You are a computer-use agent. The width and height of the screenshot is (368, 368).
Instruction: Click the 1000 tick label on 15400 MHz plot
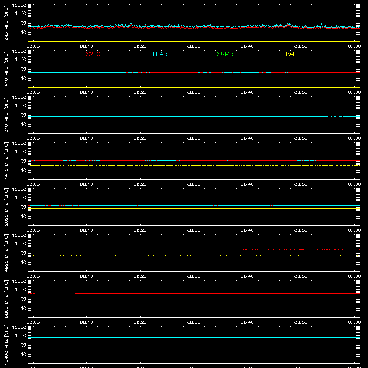(21, 336)
